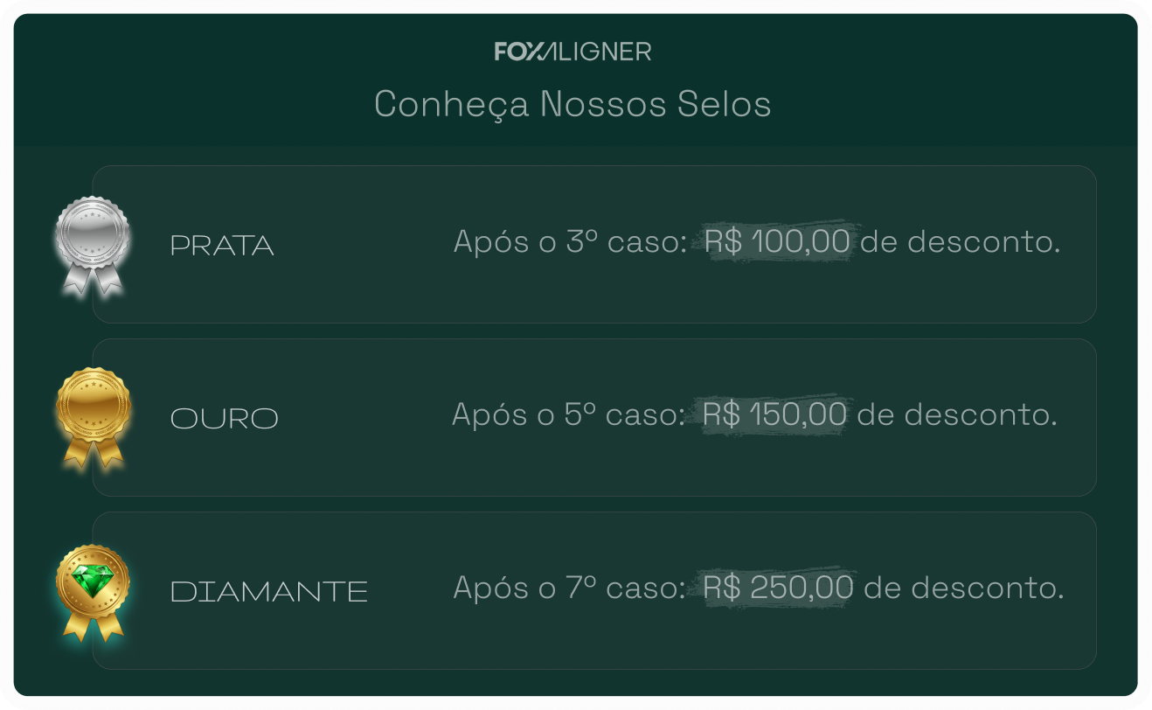The image size is (1152, 710).
Task: Click the highlighted R$ 100,00 amount
Action: click(777, 241)
